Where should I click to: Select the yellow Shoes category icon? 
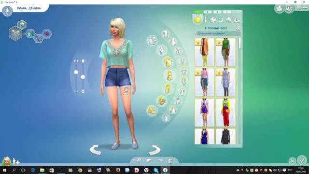click(x=152, y=111)
